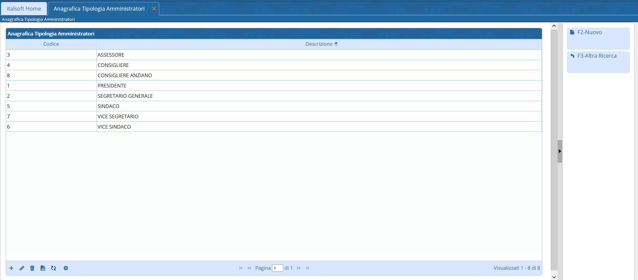Click the vertical scrollbar down arrow

point(554,277)
